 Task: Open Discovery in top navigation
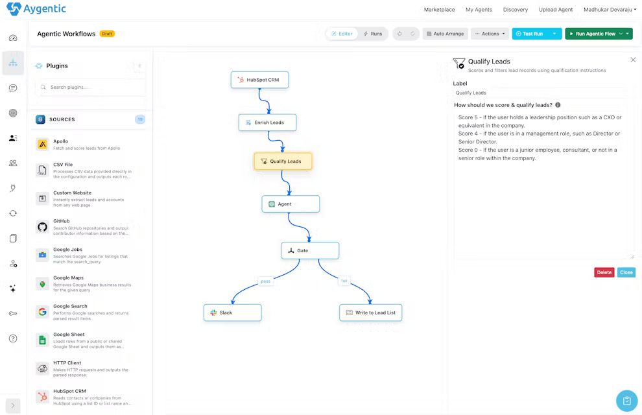coord(515,10)
